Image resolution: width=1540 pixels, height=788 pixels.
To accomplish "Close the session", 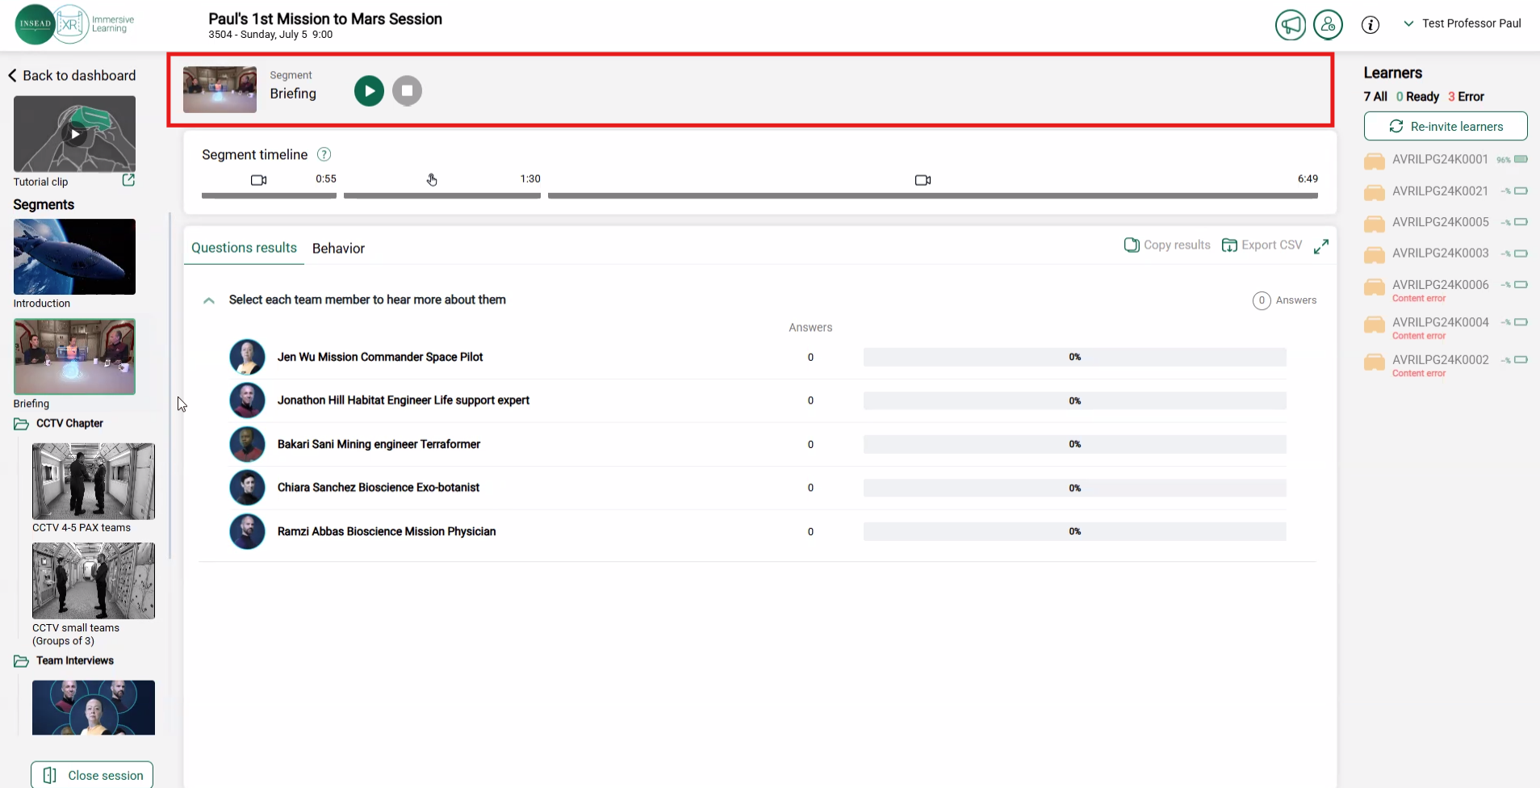I will tap(92, 775).
